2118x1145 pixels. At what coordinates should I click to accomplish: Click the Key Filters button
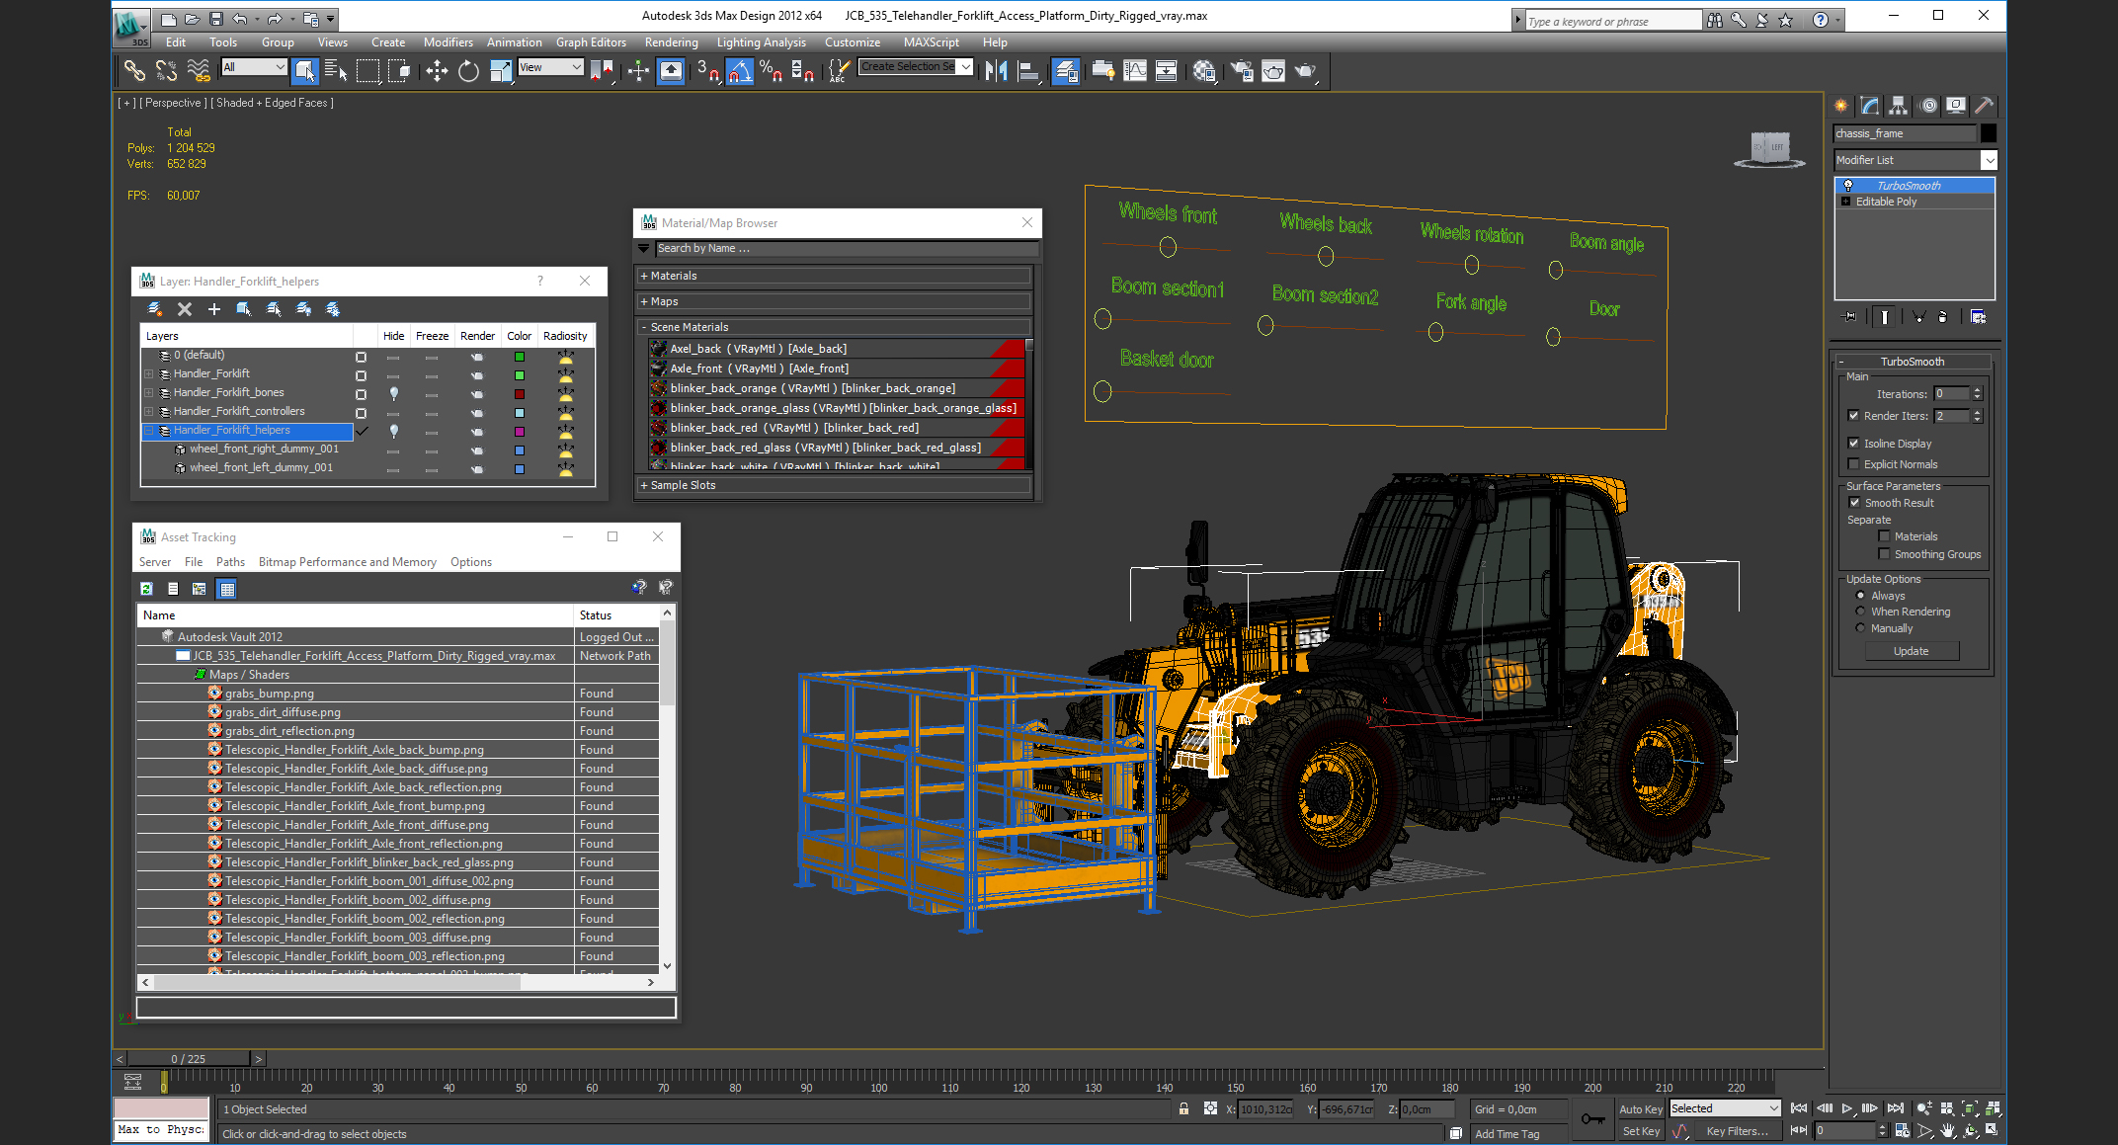click(1738, 1131)
